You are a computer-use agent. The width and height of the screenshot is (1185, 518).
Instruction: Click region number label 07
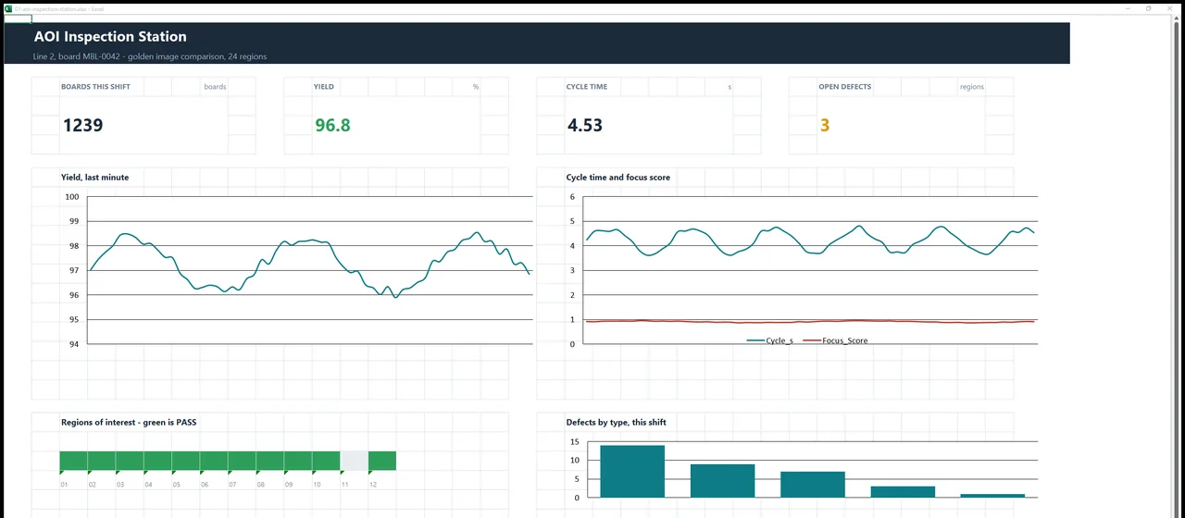pyautogui.click(x=232, y=485)
